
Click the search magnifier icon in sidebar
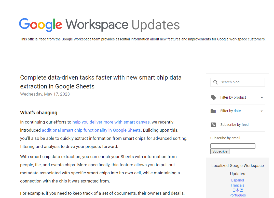click(215, 82)
